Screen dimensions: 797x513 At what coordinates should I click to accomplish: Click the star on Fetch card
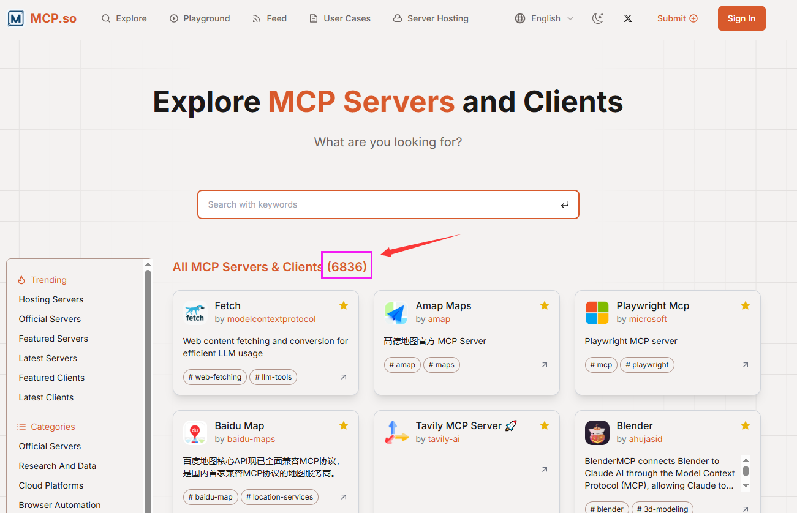click(x=344, y=305)
